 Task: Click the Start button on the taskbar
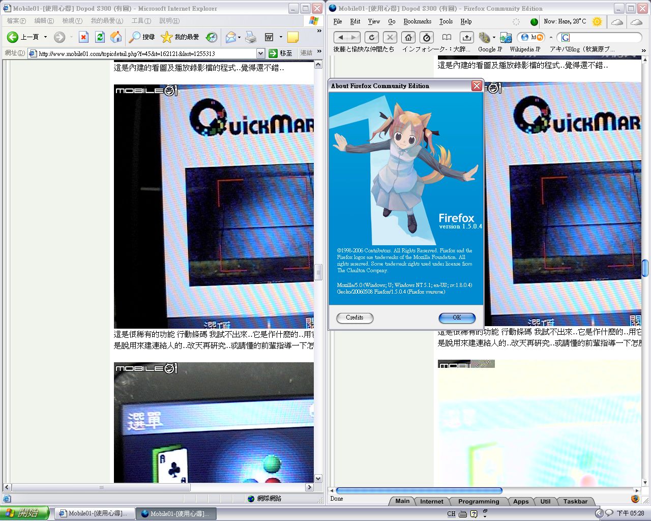click(x=24, y=513)
